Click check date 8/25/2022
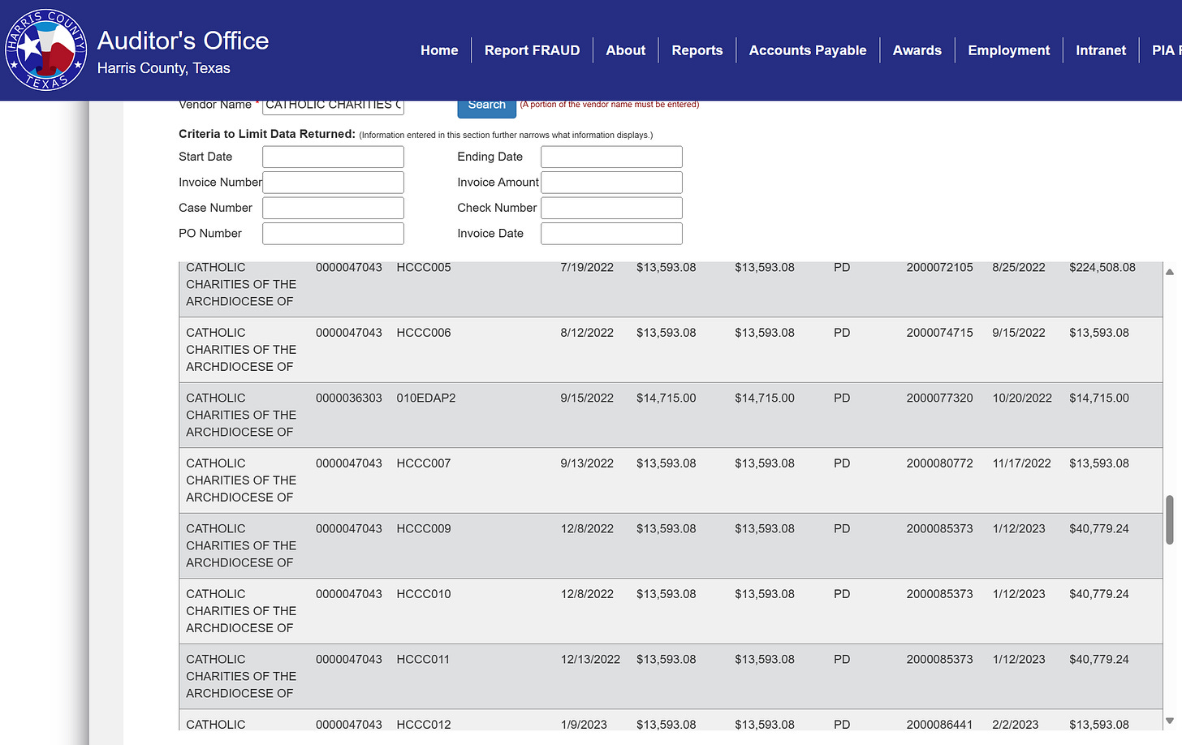This screenshot has height=745, width=1182. (x=1019, y=267)
